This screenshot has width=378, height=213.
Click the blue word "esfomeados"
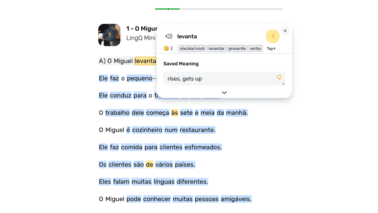click(x=203, y=147)
